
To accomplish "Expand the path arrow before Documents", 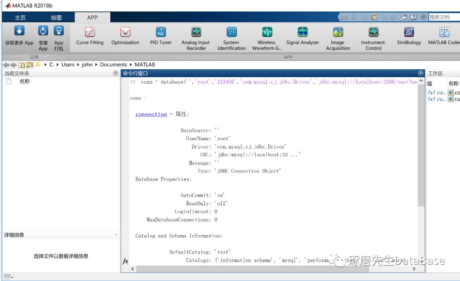I will tap(96, 64).
